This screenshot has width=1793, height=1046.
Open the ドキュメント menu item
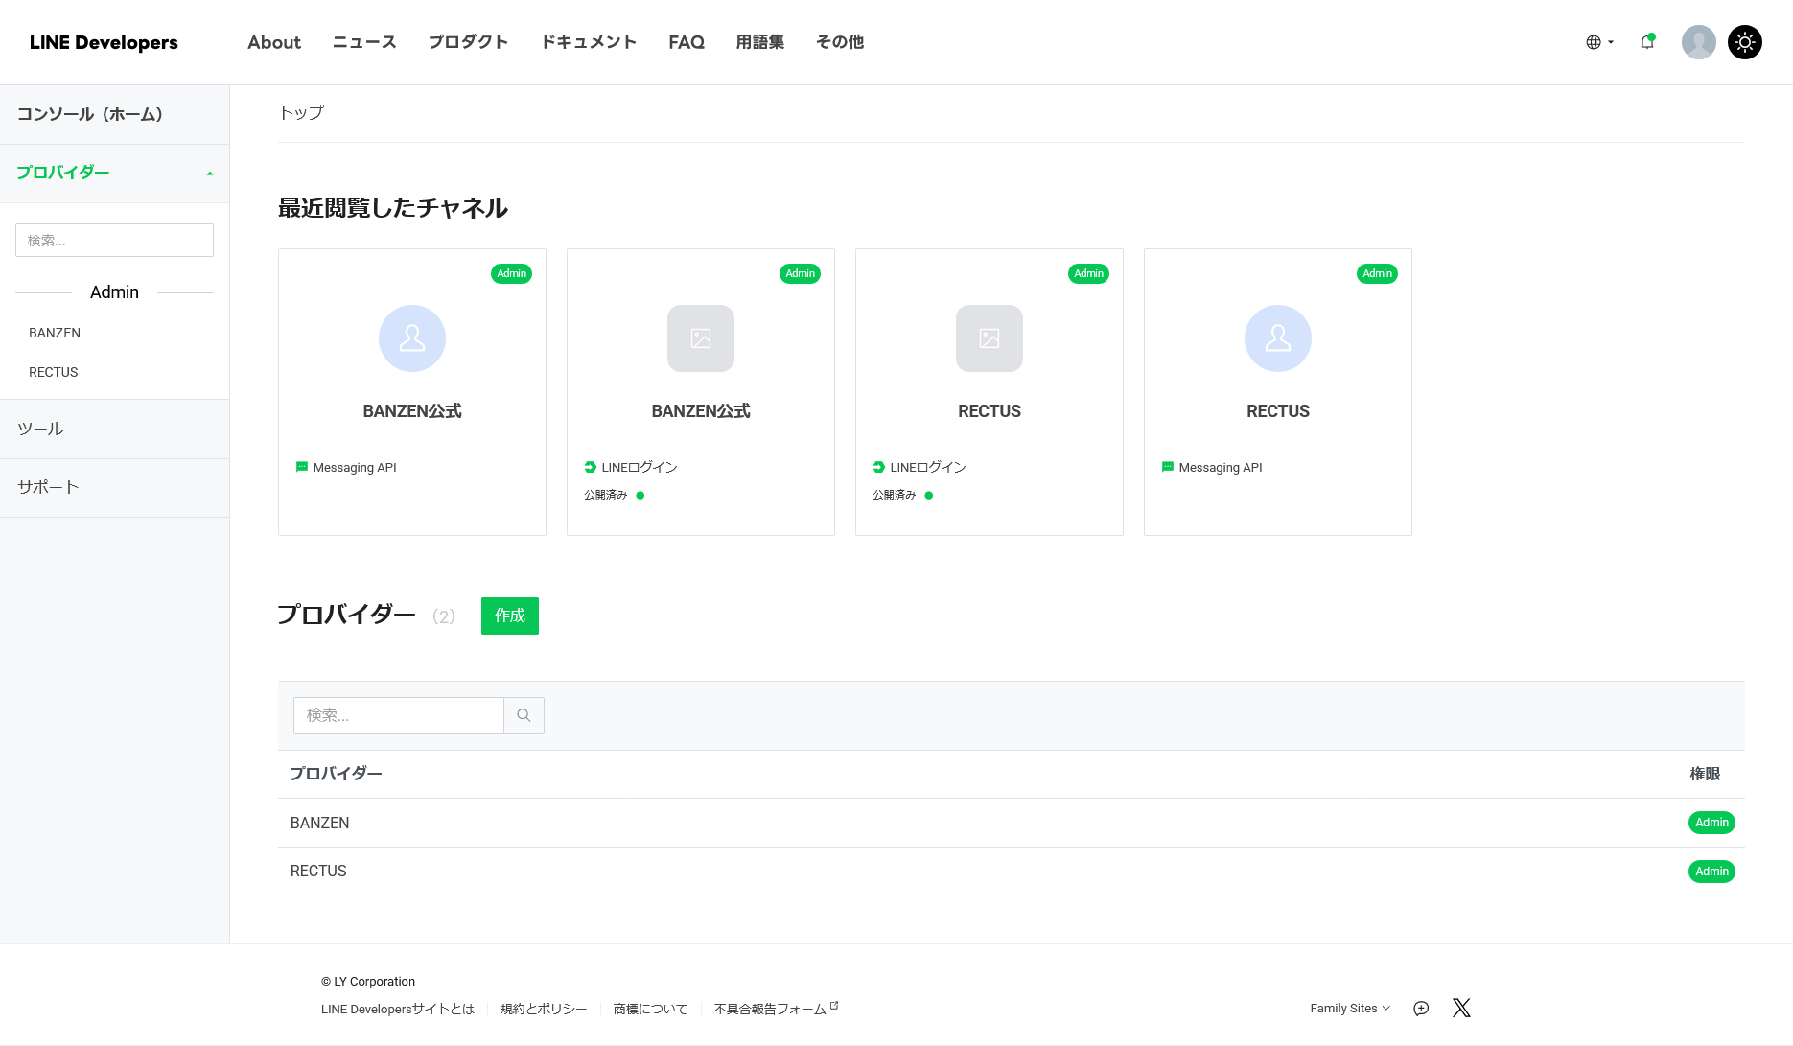pyautogui.click(x=589, y=42)
